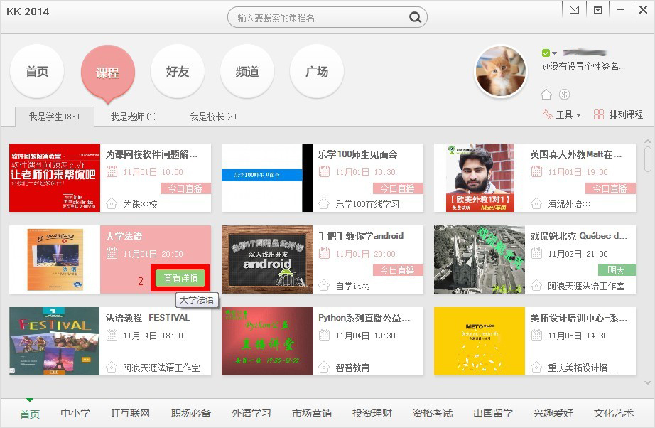Open the title bar menu icon
Image resolution: width=655 pixels, height=428 pixels.
(x=597, y=10)
